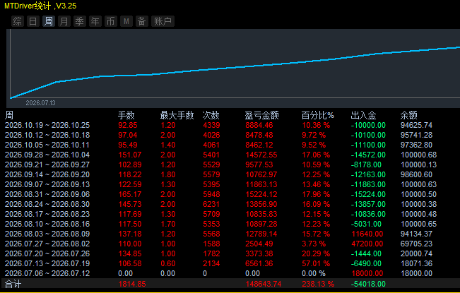
Task: Click the 余额 column header
Action: coord(408,115)
